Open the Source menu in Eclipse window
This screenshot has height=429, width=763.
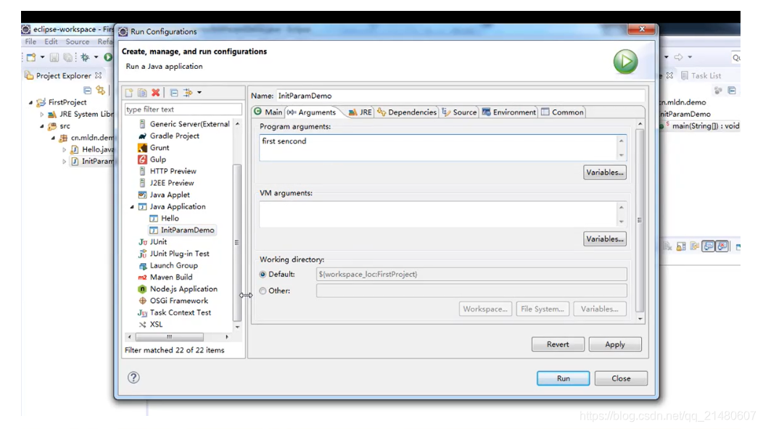[x=78, y=42]
